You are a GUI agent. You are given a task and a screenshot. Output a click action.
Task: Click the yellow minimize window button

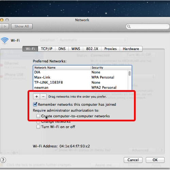coord(2,20)
